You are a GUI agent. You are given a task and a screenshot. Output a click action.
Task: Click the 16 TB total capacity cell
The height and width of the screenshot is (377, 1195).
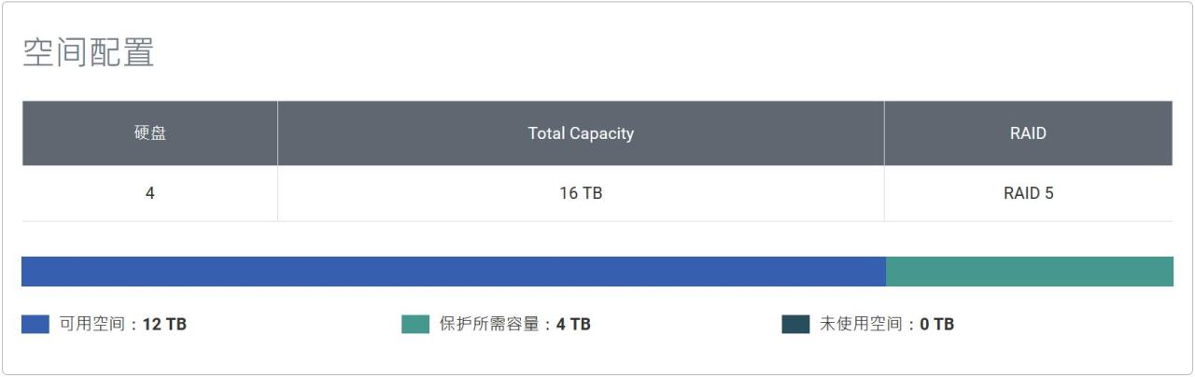pyautogui.click(x=581, y=194)
